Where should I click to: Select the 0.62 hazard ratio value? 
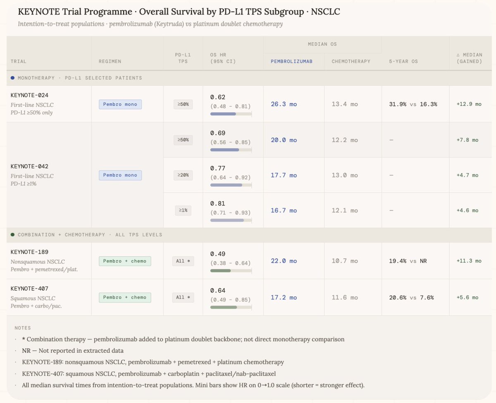click(x=218, y=97)
